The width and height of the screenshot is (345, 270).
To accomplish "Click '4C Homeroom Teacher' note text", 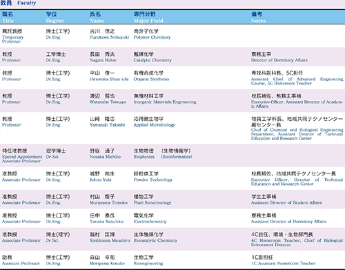I will [x=276, y=240].
